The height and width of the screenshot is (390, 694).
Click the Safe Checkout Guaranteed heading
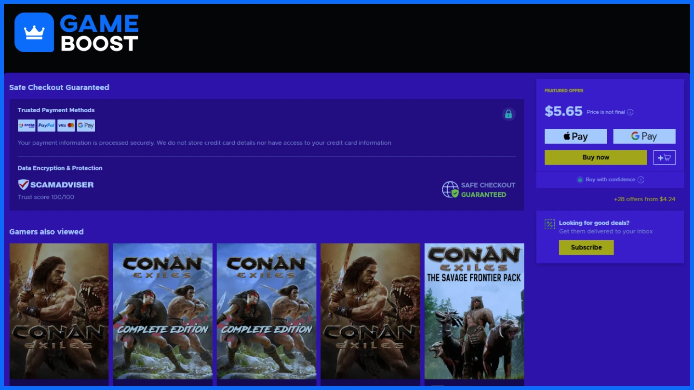click(x=59, y=87)
